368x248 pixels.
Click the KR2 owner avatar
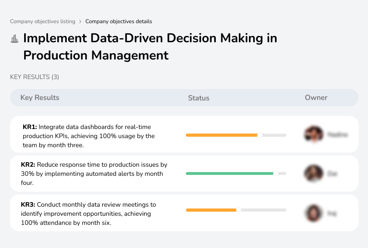pyautogui.click(x=314, y=174)
